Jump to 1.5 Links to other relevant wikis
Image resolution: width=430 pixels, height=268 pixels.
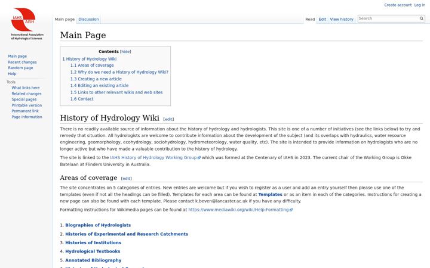[116, 92]
